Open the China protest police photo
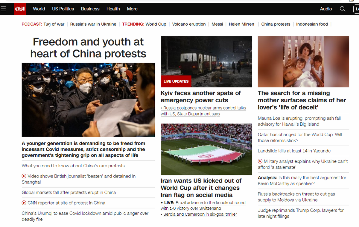 [x=88, y=100]
